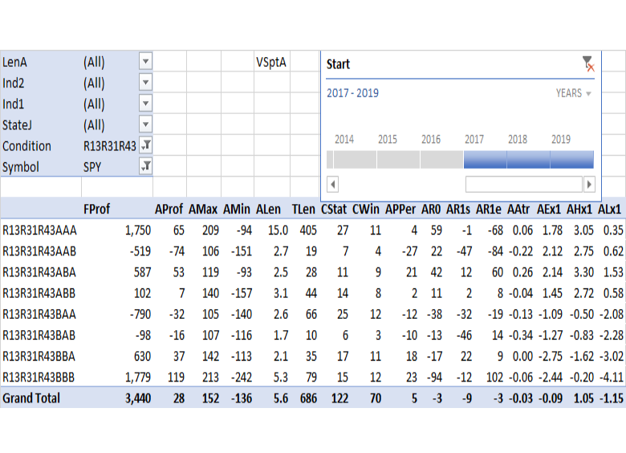The height and width of the screenshot is (453, 626).
Task: Select ALen value 15.0 in first row
Action: point(278,231)
